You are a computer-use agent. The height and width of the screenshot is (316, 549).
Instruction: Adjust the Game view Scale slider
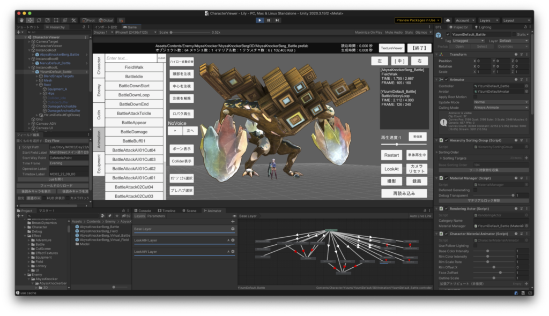189,33
